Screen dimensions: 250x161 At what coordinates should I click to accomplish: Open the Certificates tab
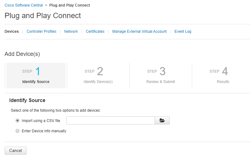tap(95, 32)
